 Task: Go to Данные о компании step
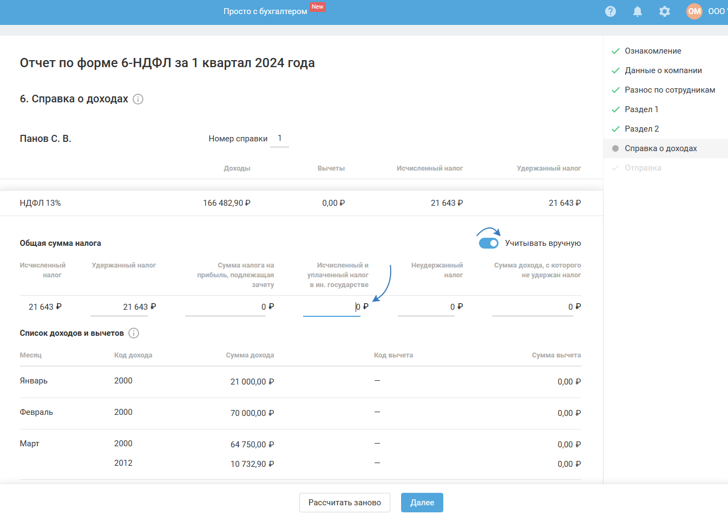663,70
